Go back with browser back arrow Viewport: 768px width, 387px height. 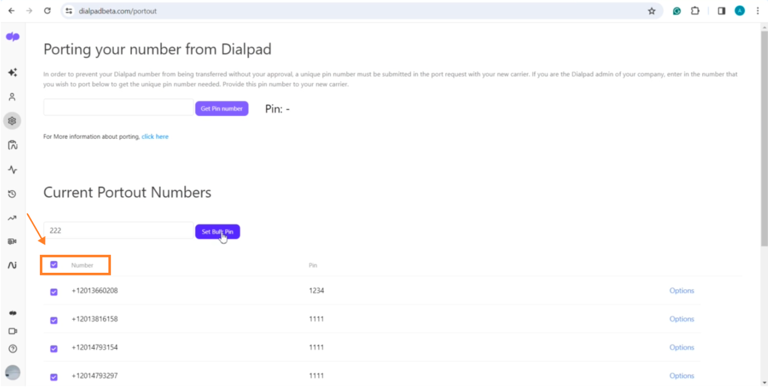coord(11,10)
